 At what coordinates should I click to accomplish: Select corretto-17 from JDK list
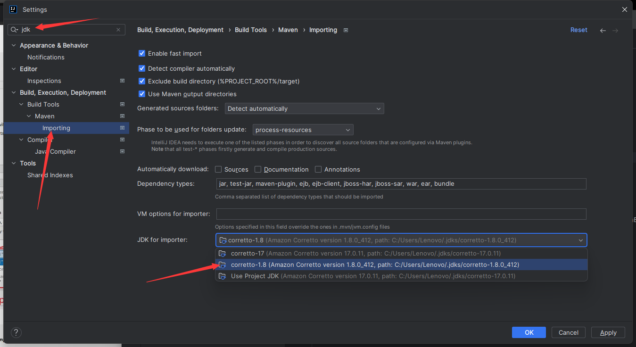point(401,253)
